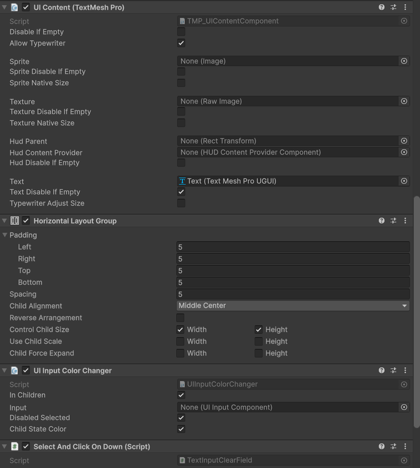Open presets for UI Content component
420x468 pixels.
coord(393,8)
